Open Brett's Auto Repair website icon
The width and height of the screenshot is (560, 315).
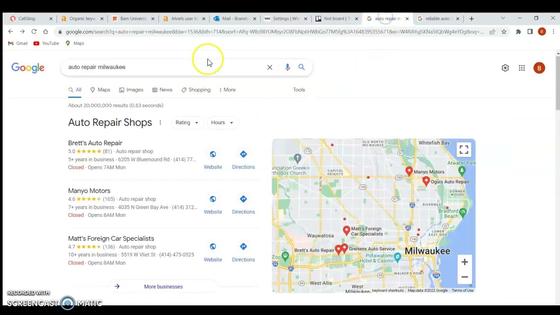tap(213, 154)
